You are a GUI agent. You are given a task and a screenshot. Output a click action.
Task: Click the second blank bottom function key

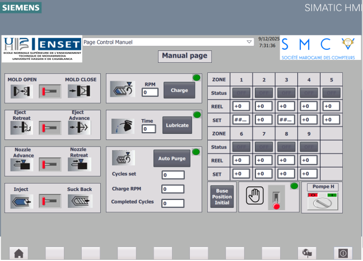point(91,253)
